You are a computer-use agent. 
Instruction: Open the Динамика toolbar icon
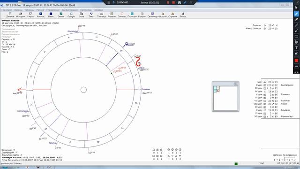tap(122, 15)
